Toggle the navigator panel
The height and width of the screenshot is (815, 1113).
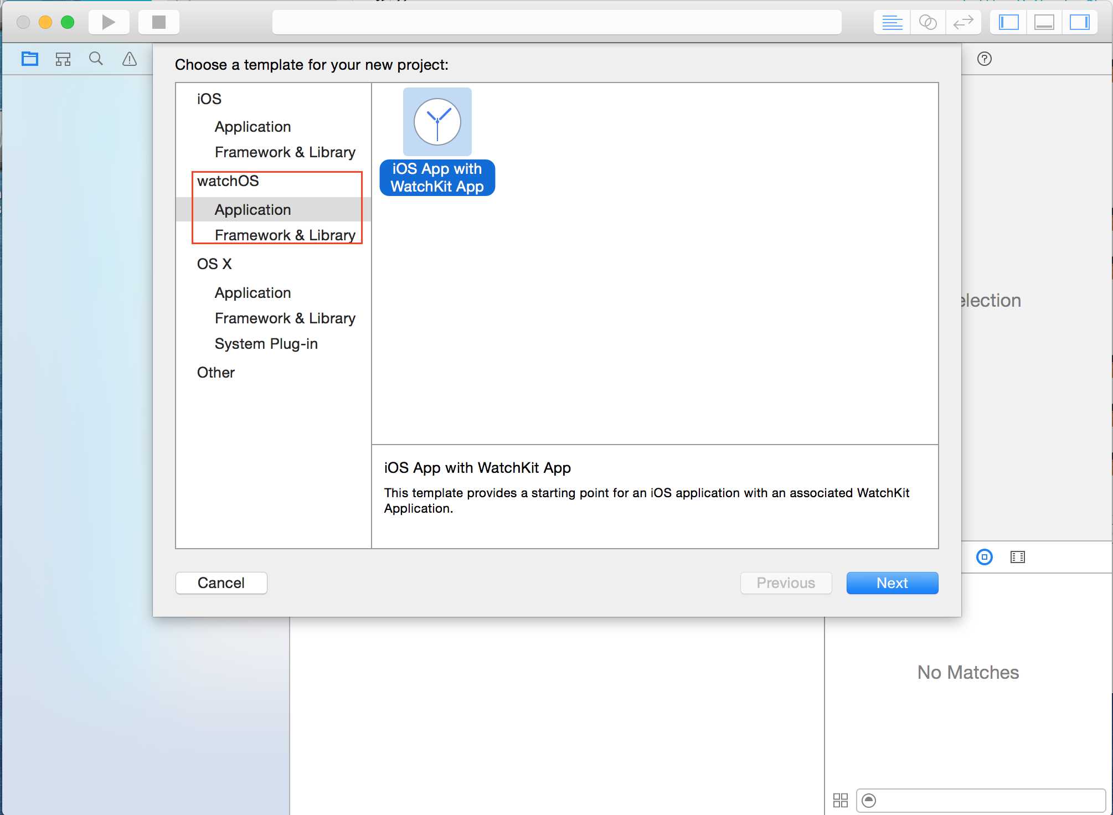(1008, 22)
